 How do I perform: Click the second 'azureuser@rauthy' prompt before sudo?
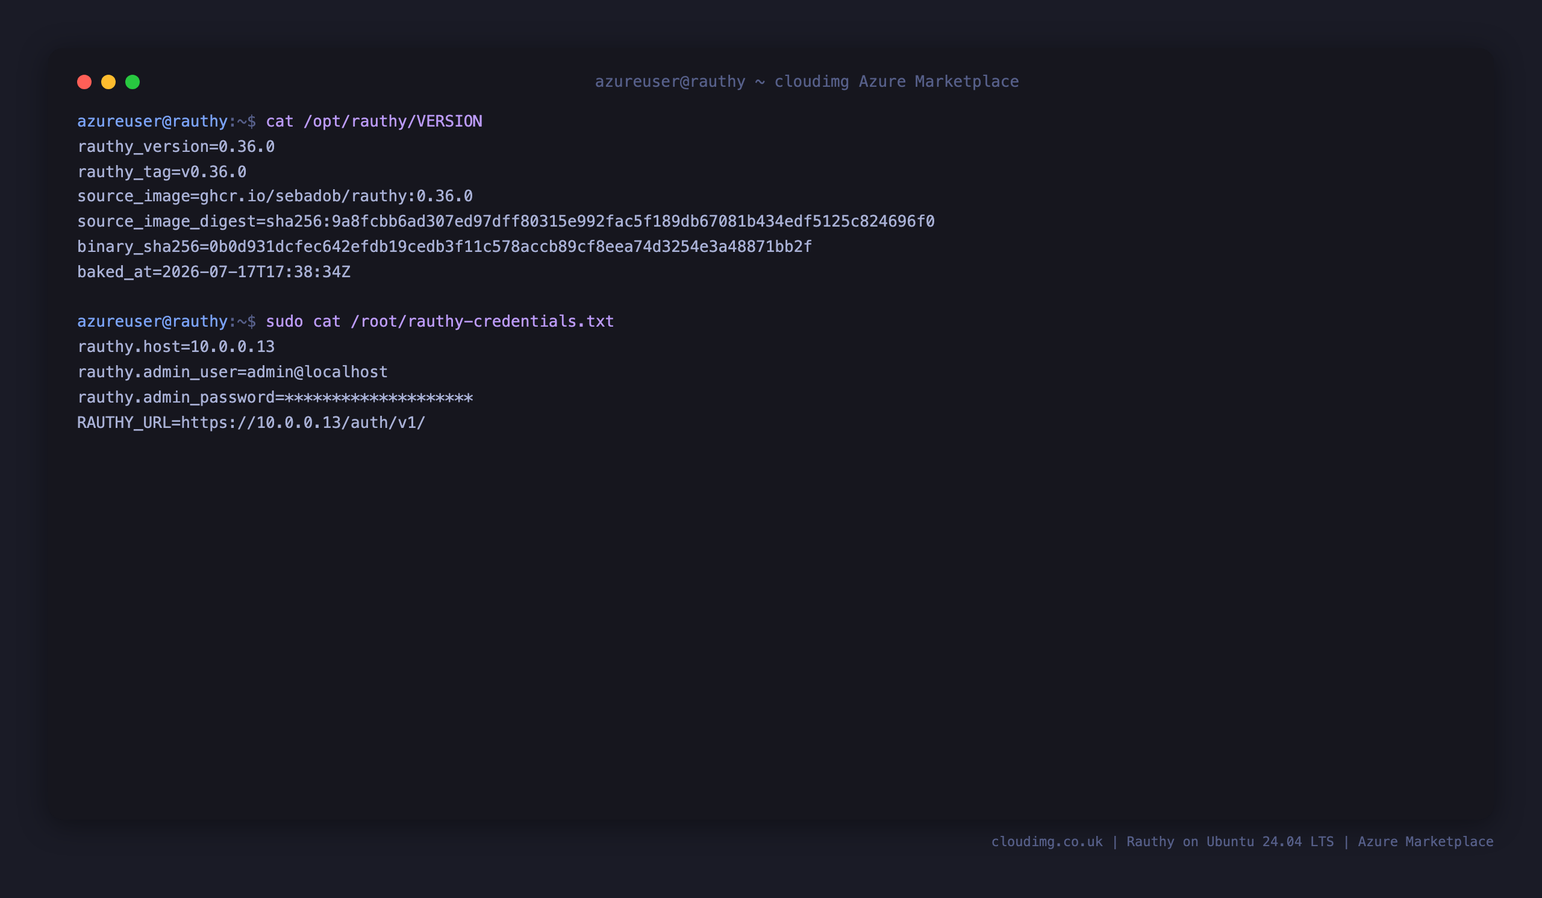[x=152, y=321]
